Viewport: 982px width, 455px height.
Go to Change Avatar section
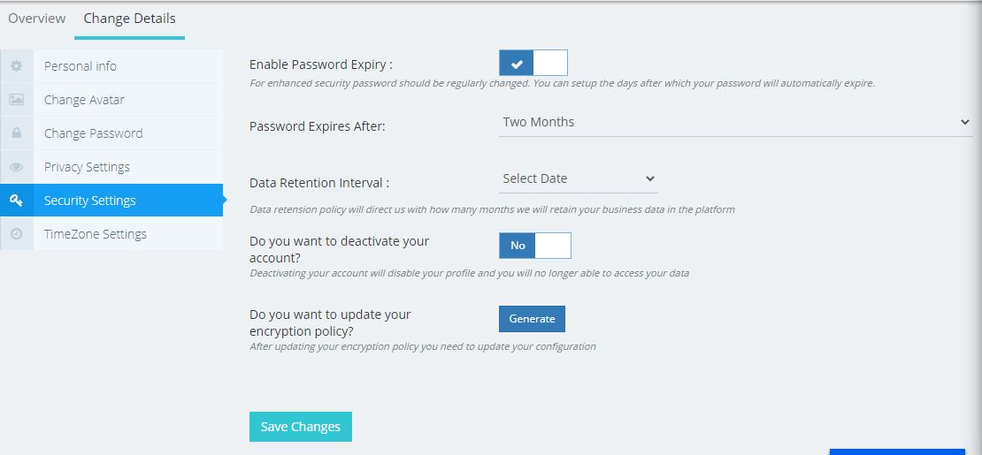click(x=84, y=100)
